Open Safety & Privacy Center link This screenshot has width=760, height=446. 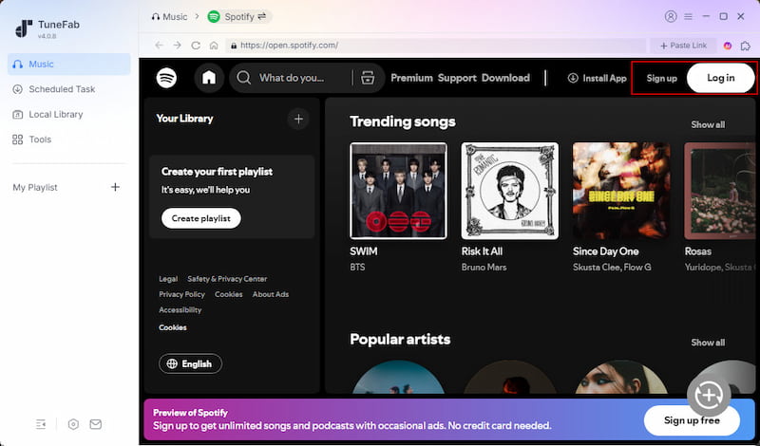point(227,279)
